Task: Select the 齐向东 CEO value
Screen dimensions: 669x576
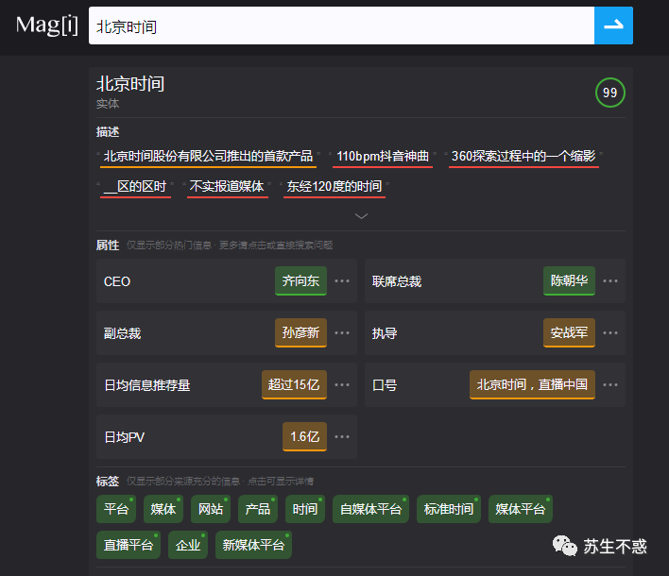Action: [300, 281]
